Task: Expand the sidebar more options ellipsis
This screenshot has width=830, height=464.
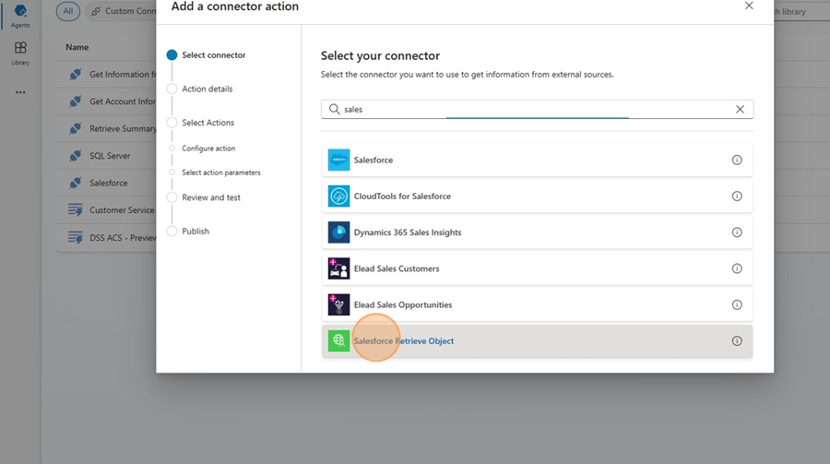Action: click(x=20, y=92)
